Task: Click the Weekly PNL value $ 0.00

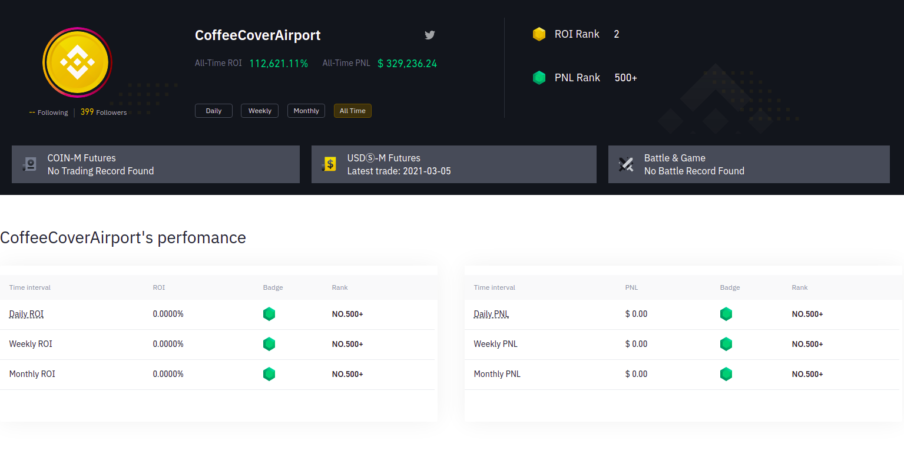Action: tap(637, 344)
